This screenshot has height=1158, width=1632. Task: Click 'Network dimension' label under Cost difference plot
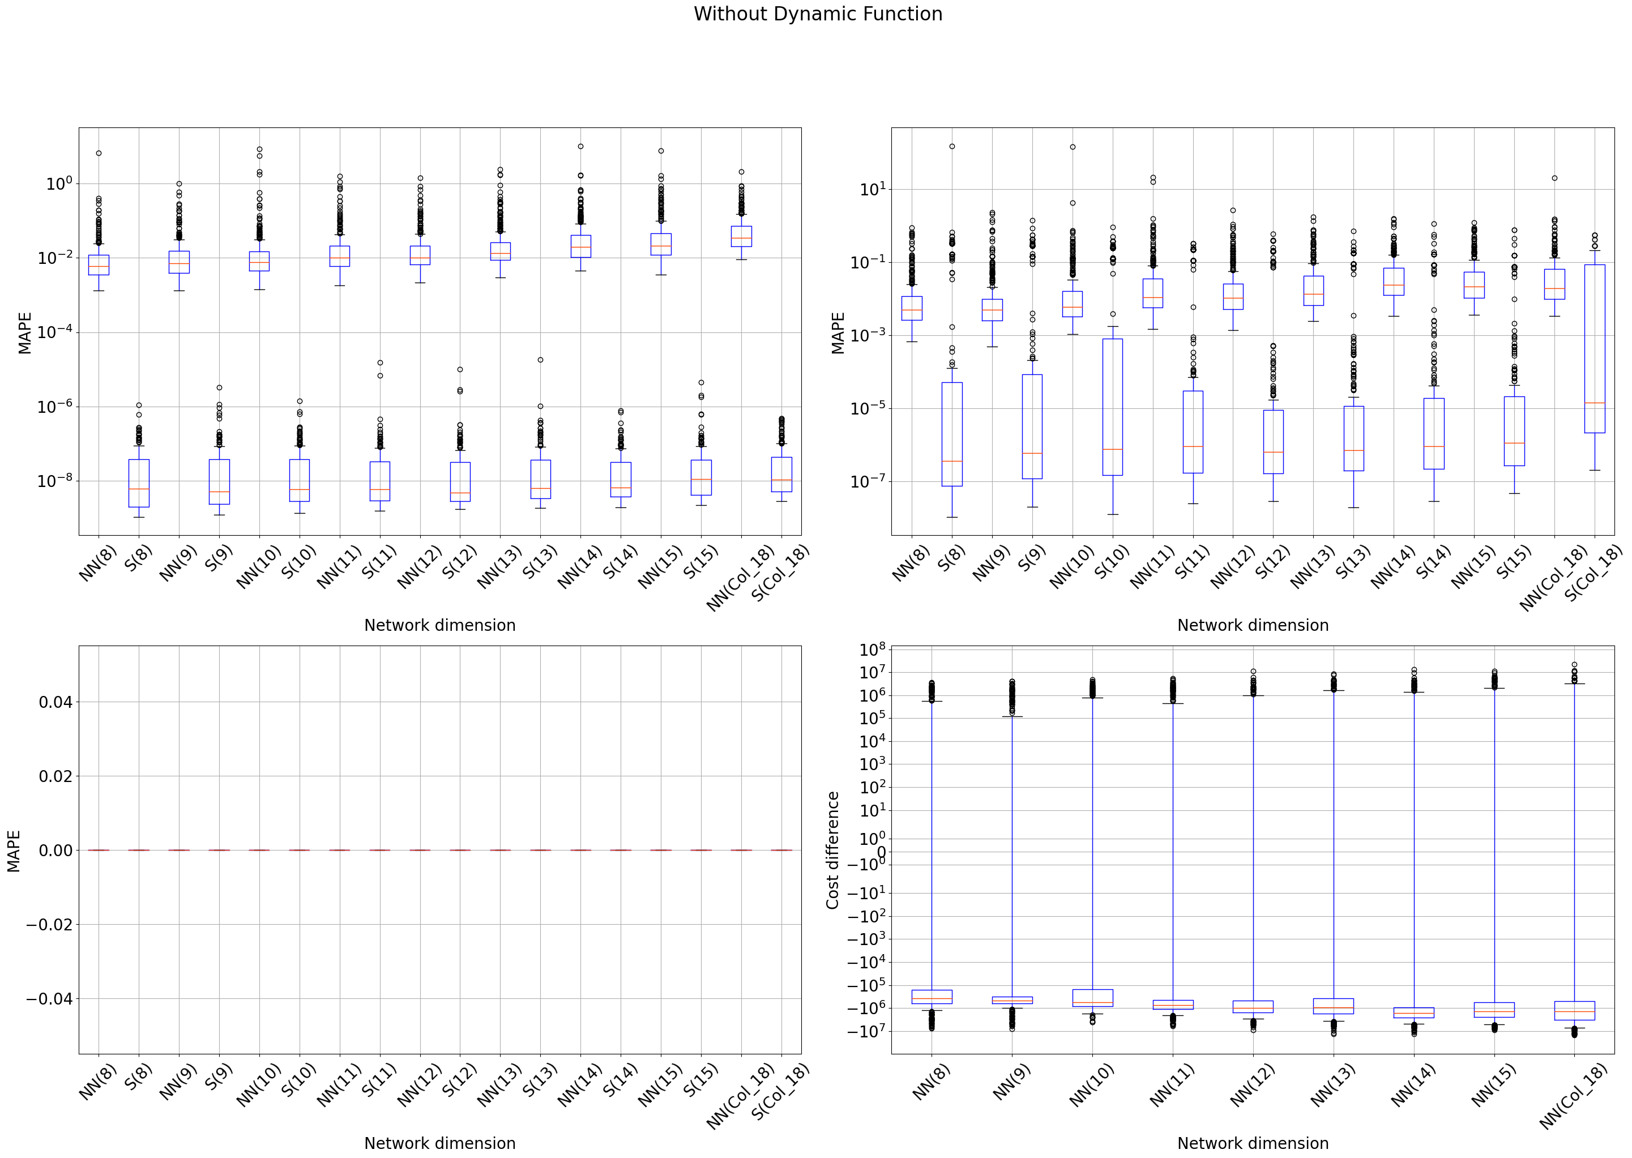[x=1253, y=1143]
